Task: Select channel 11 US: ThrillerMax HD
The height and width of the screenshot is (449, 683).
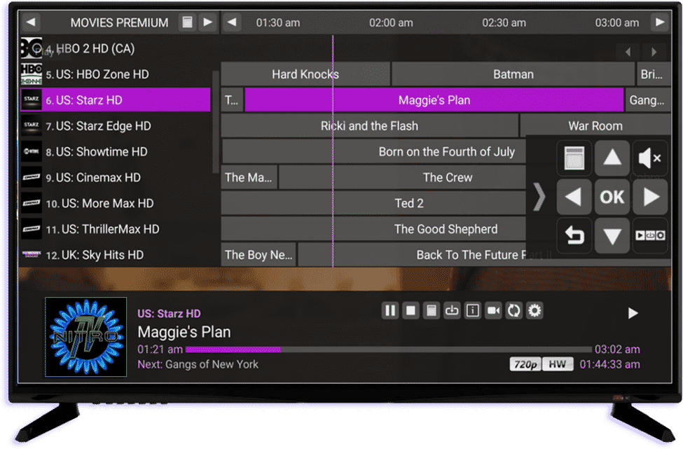Action: (x=116, y=229)
